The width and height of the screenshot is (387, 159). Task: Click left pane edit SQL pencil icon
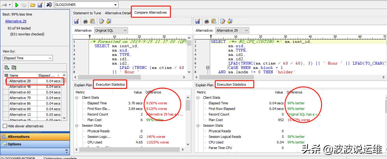(x=101, y=21)
